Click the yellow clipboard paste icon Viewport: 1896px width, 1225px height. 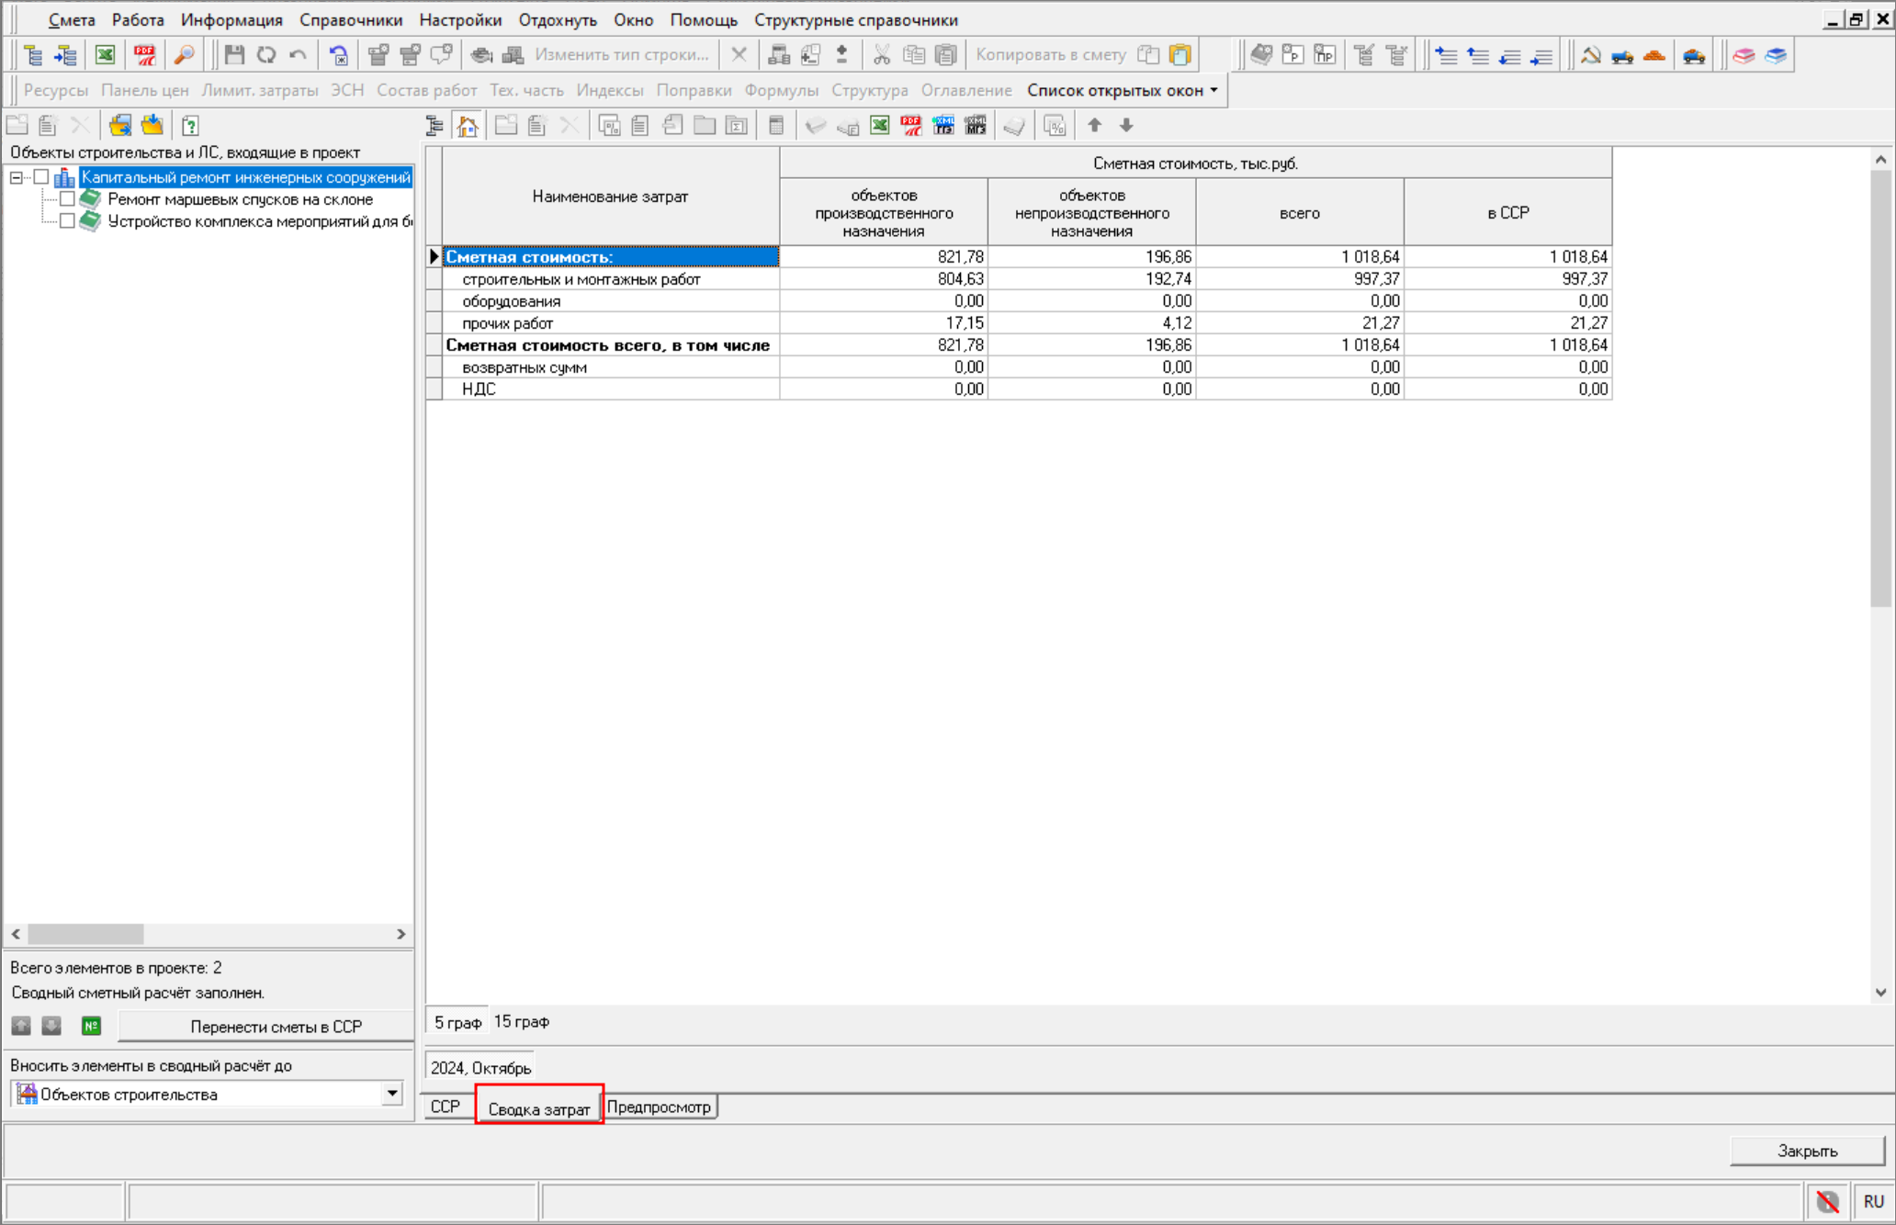[x=1179, y=55]
